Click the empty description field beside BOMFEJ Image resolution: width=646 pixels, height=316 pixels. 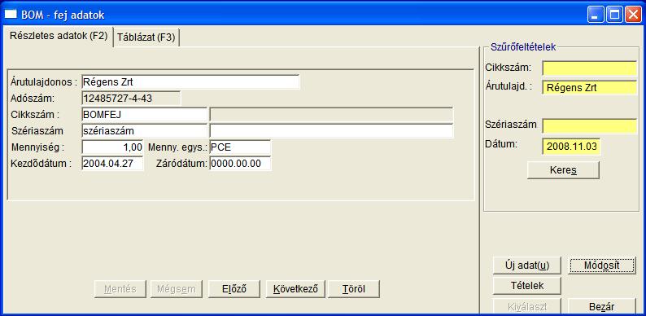pos(331,114)
